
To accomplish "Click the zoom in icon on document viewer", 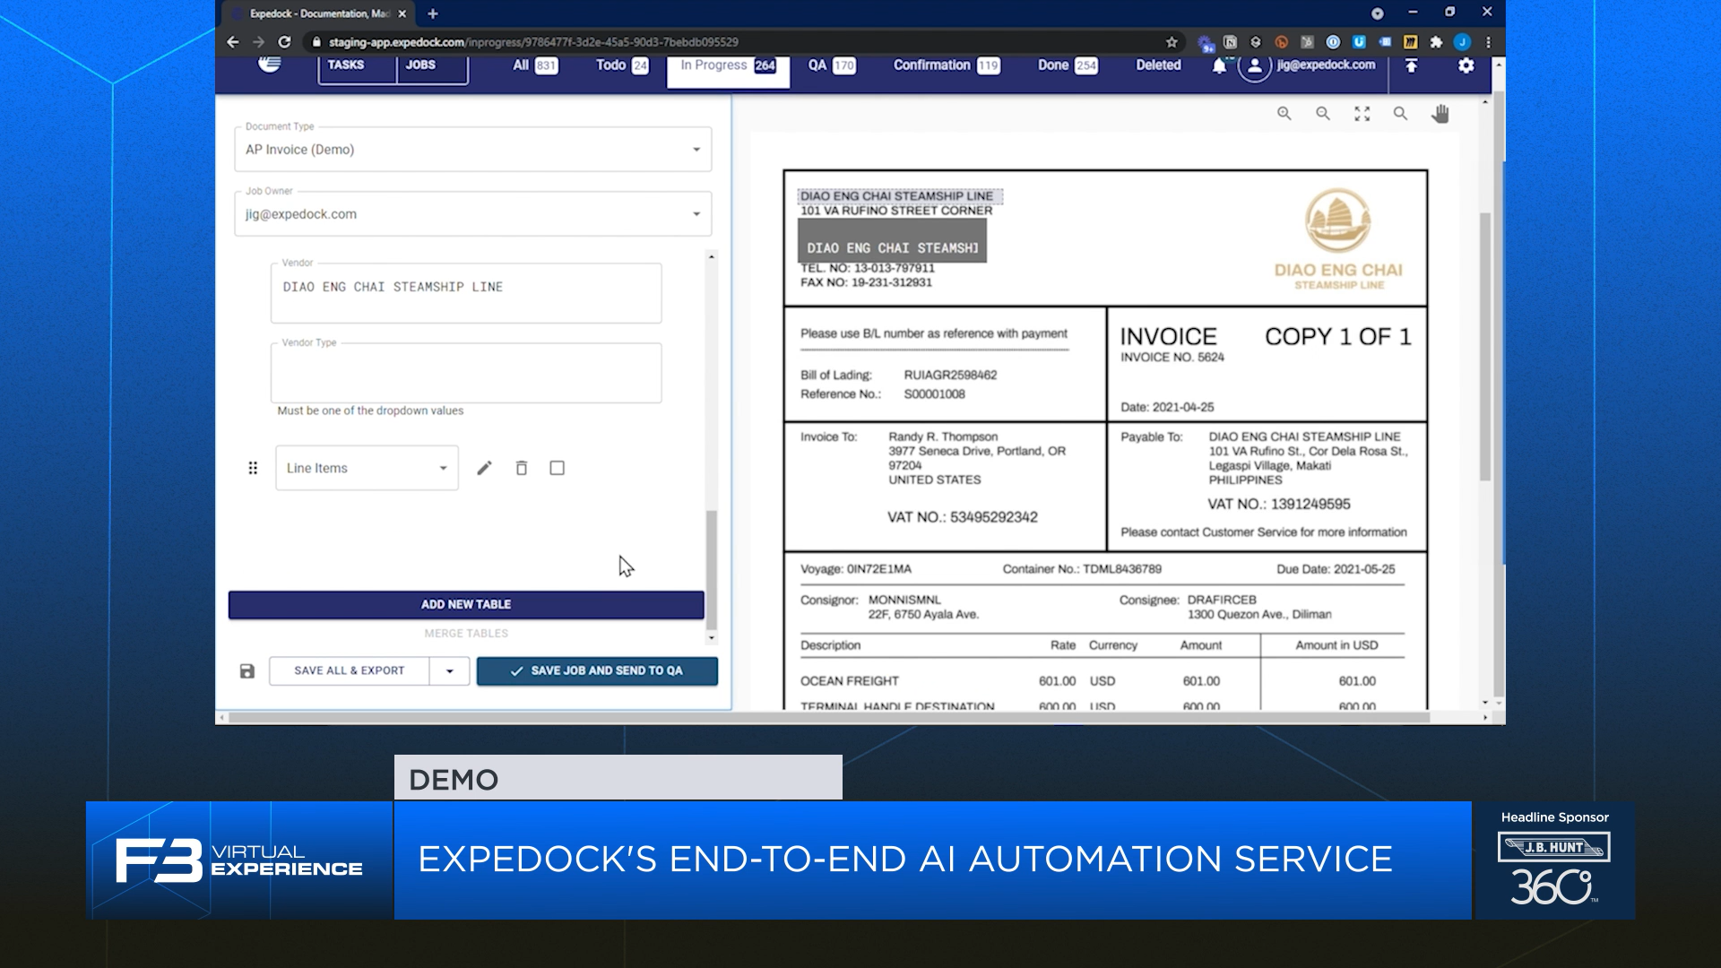I will pyautogui.click(x=1287, y=114).
